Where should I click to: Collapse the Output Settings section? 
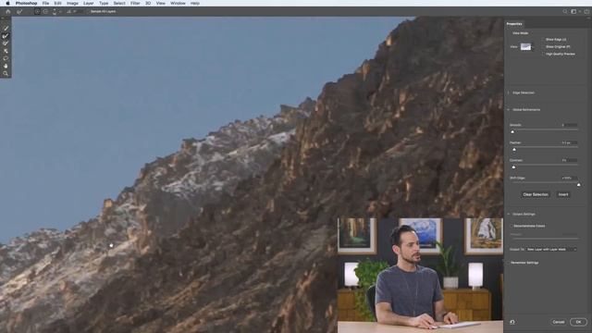509,214
